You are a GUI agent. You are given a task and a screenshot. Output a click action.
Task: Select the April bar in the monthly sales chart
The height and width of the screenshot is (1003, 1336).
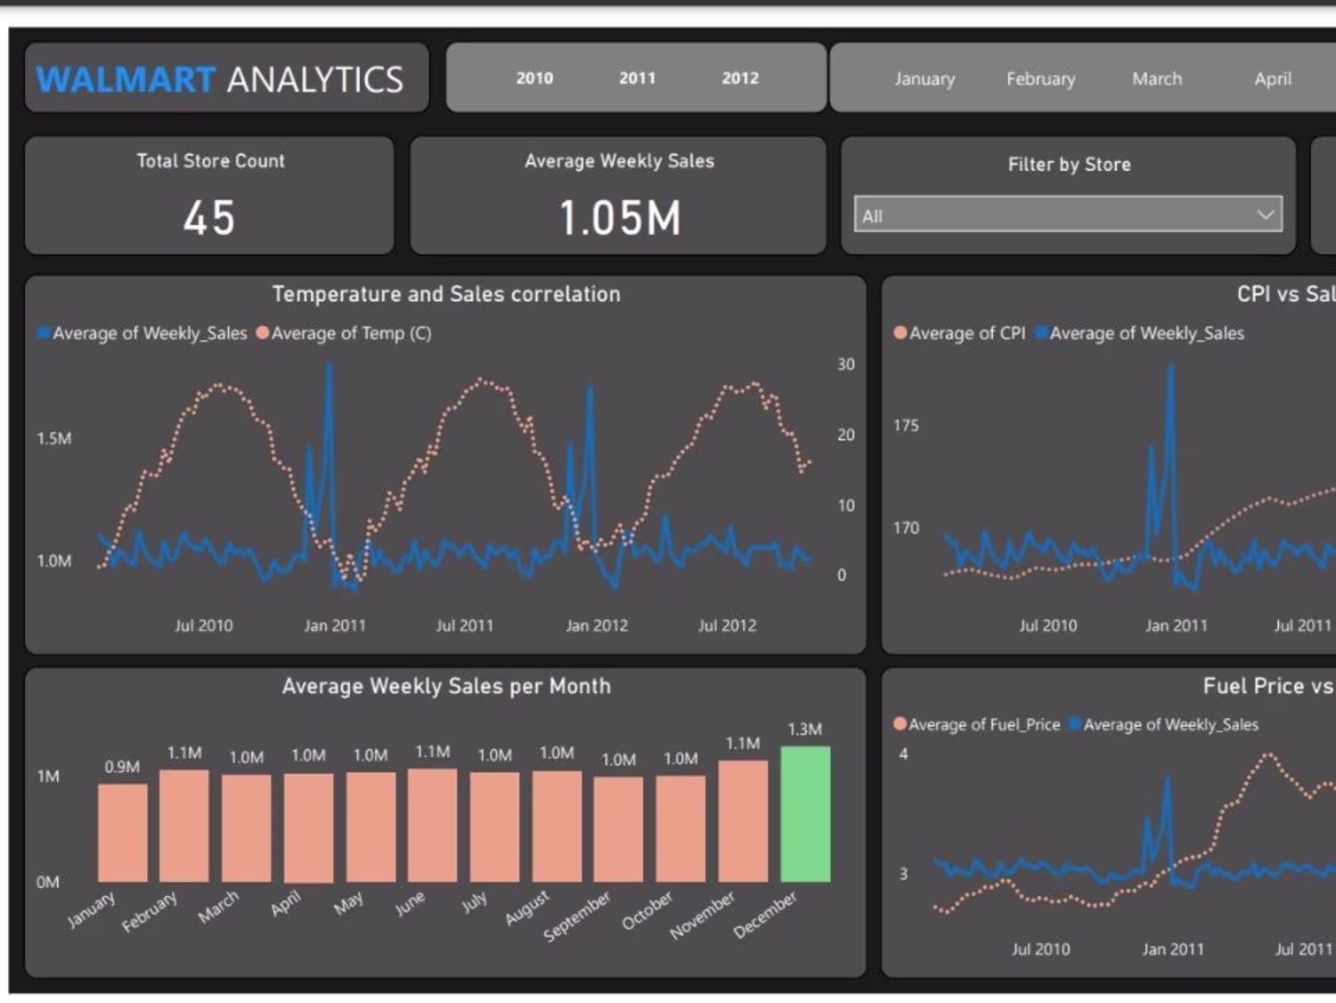pos(309,828)
